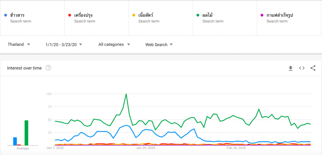Select the กาแฟสำเร็จรูป search term box
The image size is (322, 155).
click(x=289, y=18)
